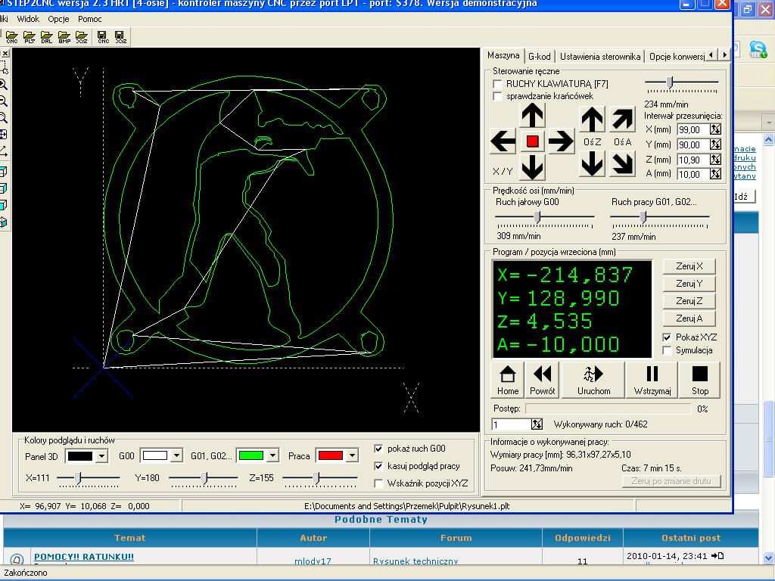This screenshot has width=775, height=581.
Task: Click the Zeruj Z button
Action: point(689,301)
